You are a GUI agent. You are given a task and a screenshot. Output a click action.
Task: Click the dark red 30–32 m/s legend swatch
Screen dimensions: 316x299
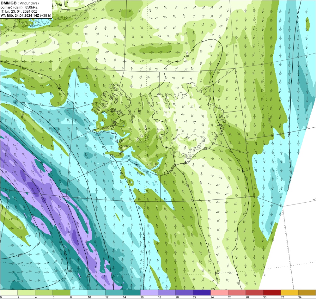coord(272,292)
